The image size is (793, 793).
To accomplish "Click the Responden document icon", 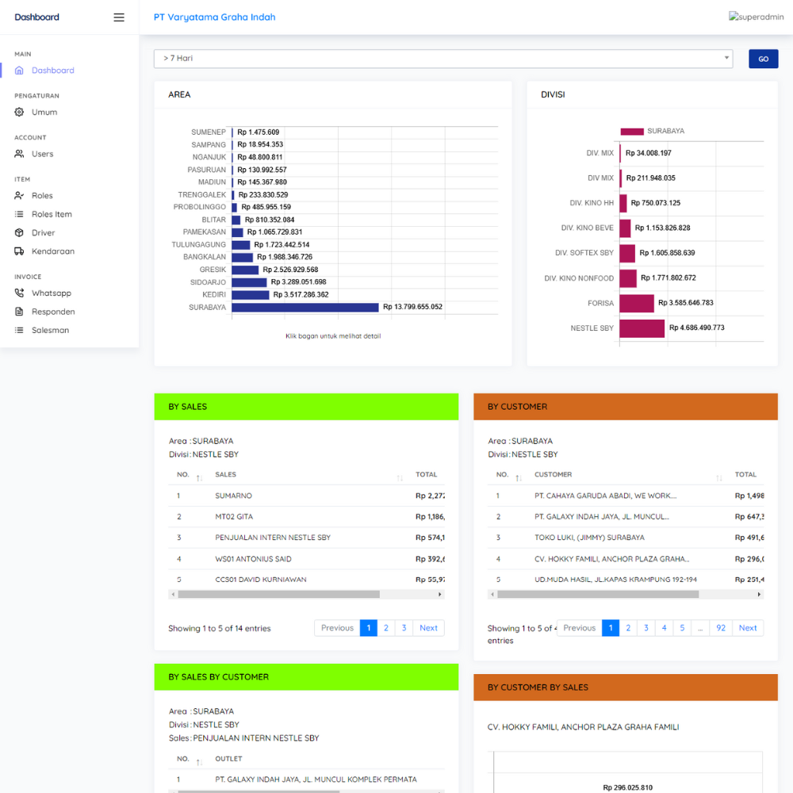I will tap(20, 312).
